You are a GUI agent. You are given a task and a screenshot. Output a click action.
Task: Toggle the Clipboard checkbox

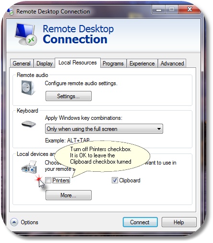click(115, 180)
